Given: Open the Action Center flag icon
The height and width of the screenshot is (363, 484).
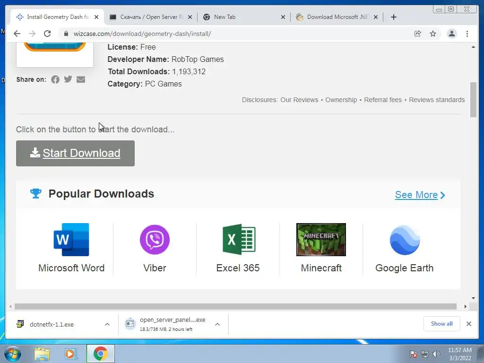Looking at the screenshot, I should point(413,354).
